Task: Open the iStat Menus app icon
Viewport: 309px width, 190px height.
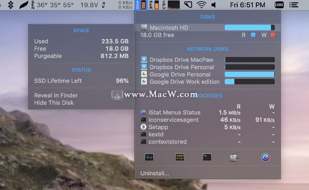Action: tap(265, 157)
